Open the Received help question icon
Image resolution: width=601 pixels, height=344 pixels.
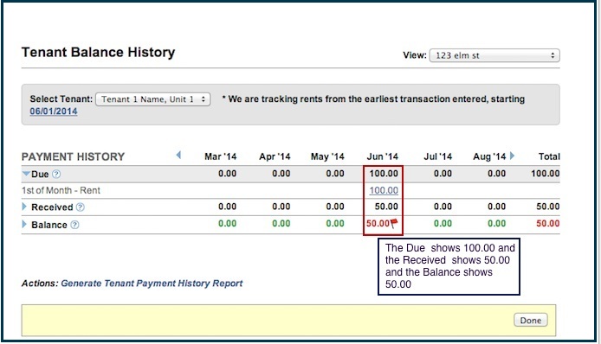81,207
